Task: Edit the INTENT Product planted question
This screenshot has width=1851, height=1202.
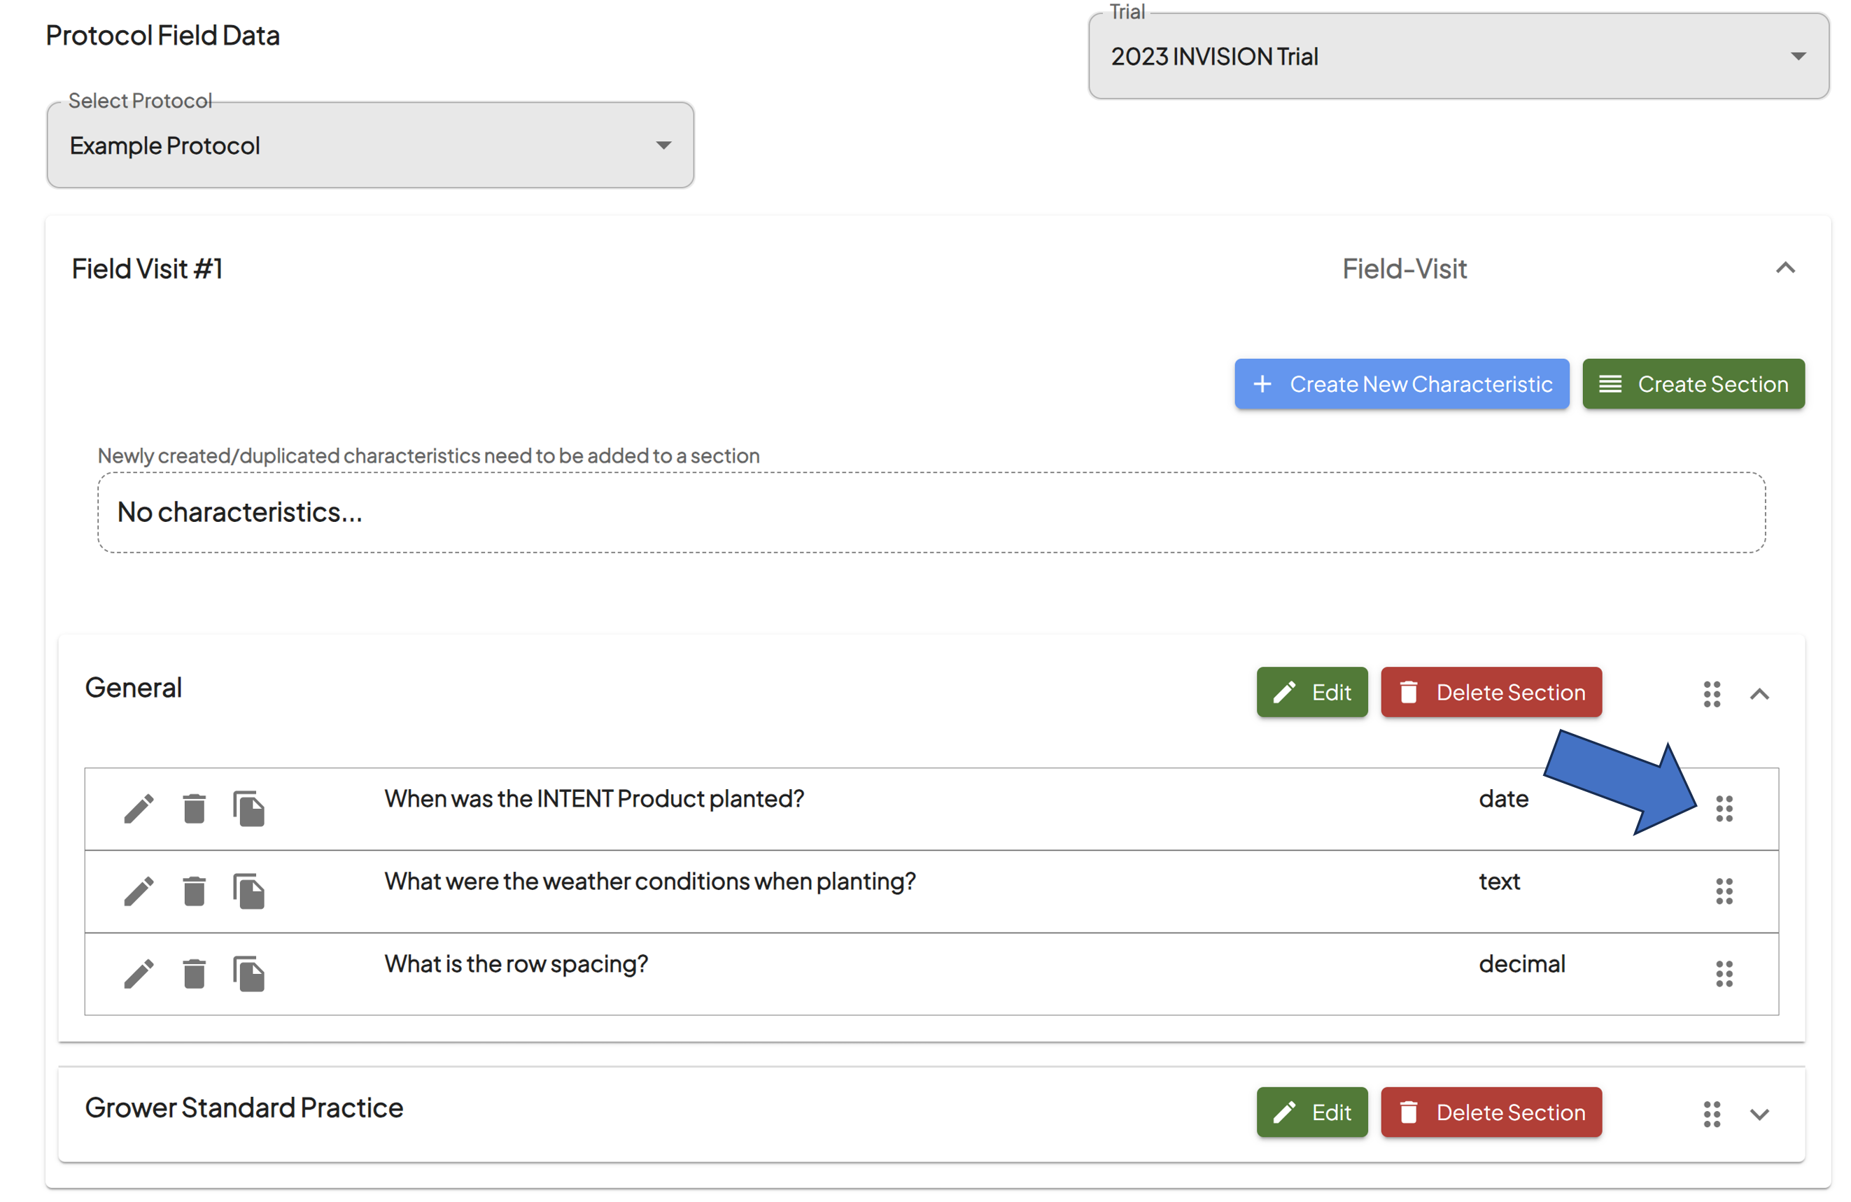Action: 139,809
